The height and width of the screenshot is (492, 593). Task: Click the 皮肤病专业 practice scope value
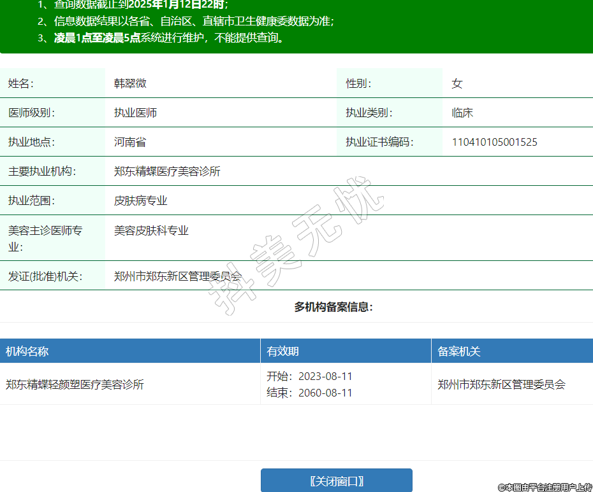click(x=140, y=200)
